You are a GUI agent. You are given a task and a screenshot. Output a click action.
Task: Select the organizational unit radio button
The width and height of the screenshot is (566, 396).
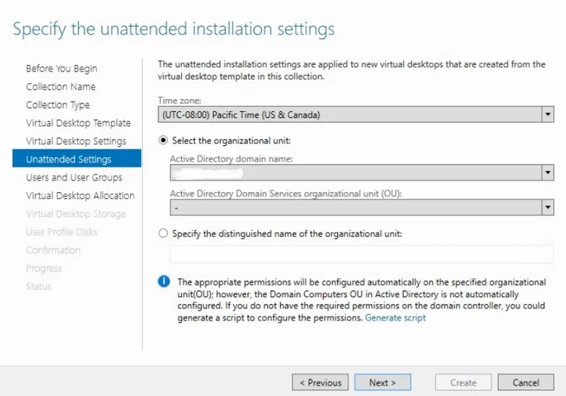(x=163, y=140)
